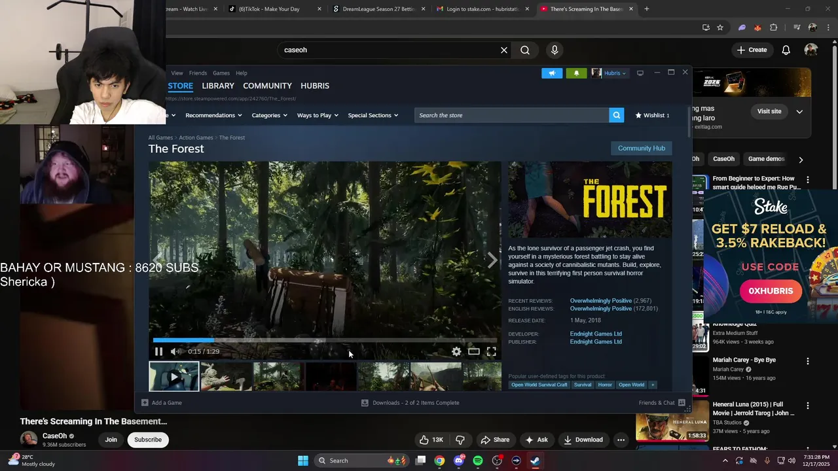Click Action Games breadcrumb link
This screenshot has height=471, width=838.
(x=196, y=137)
